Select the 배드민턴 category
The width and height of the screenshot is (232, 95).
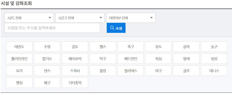click(x=131, y=59)
